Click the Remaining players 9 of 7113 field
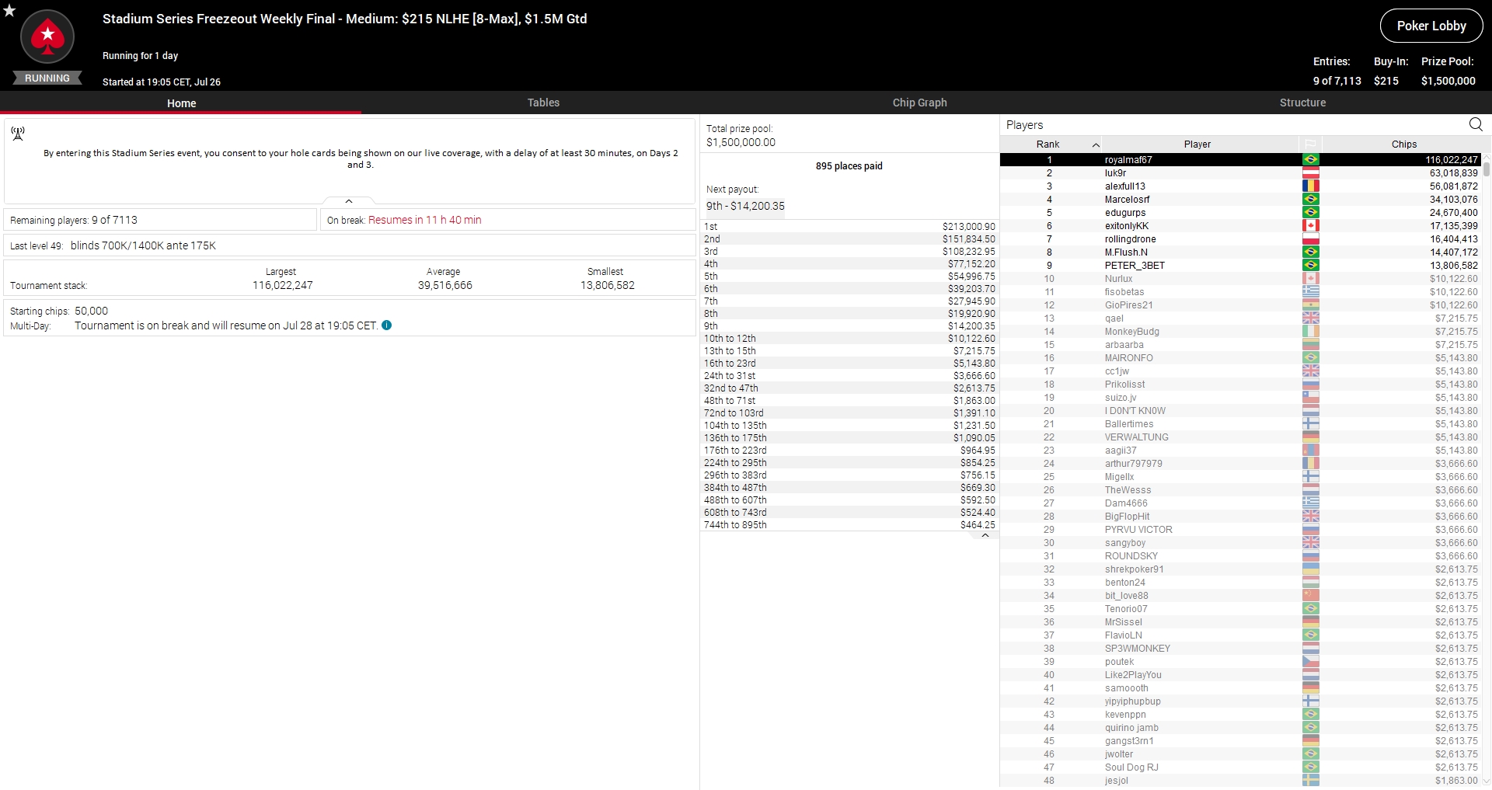The height and width of the screenshot is (790, 1492). 160,220
